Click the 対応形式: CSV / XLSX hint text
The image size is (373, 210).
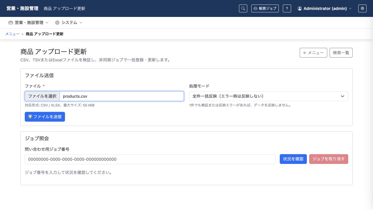[x=60, y=105]
